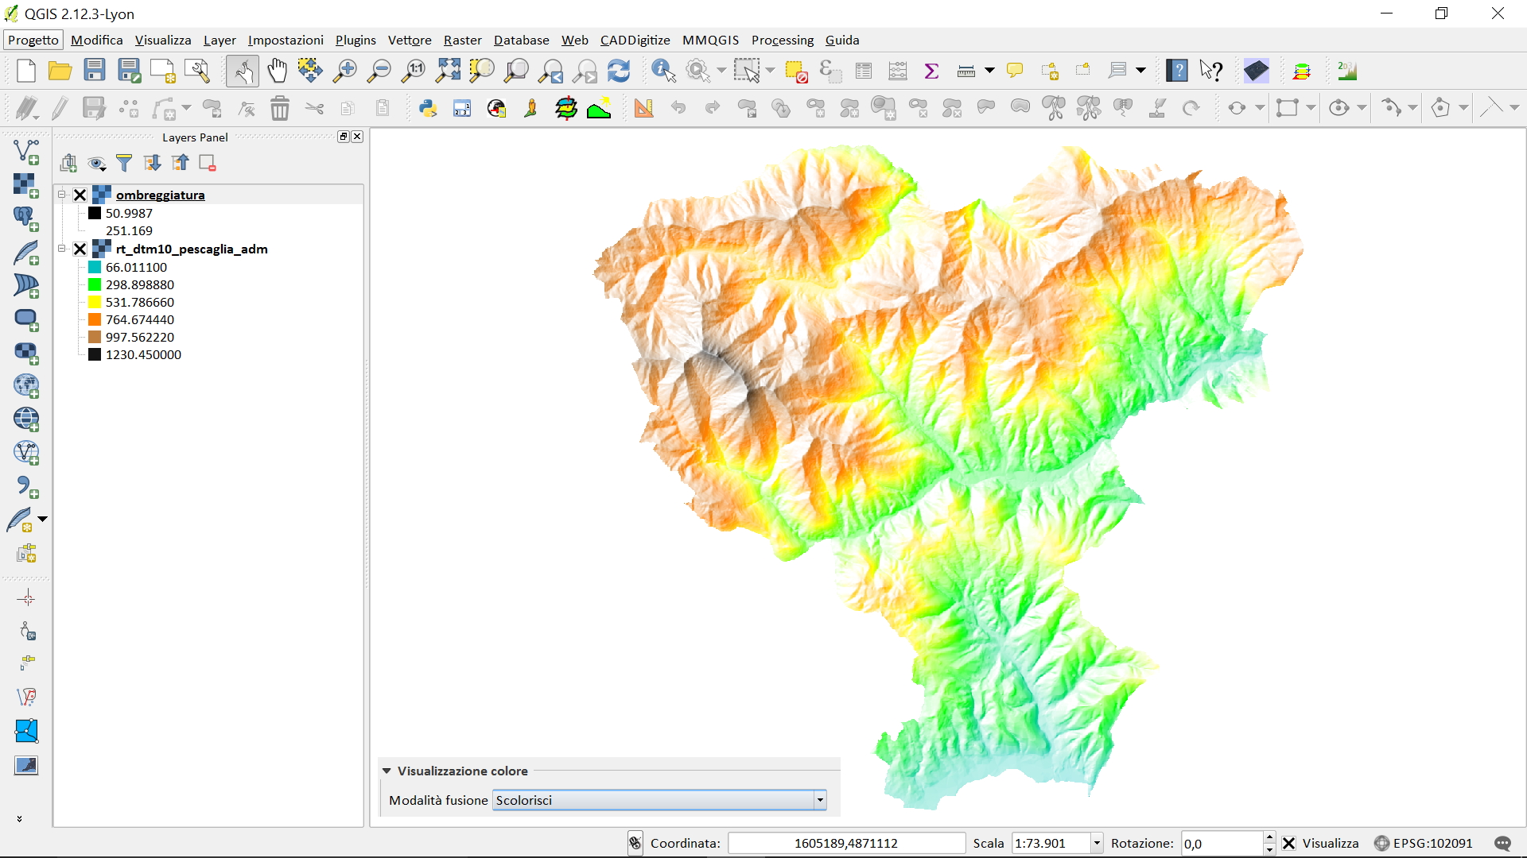Collapse the ombreggiatura layer tree
This screenshot has width=1527, height=858.
[x=62, y=195]
